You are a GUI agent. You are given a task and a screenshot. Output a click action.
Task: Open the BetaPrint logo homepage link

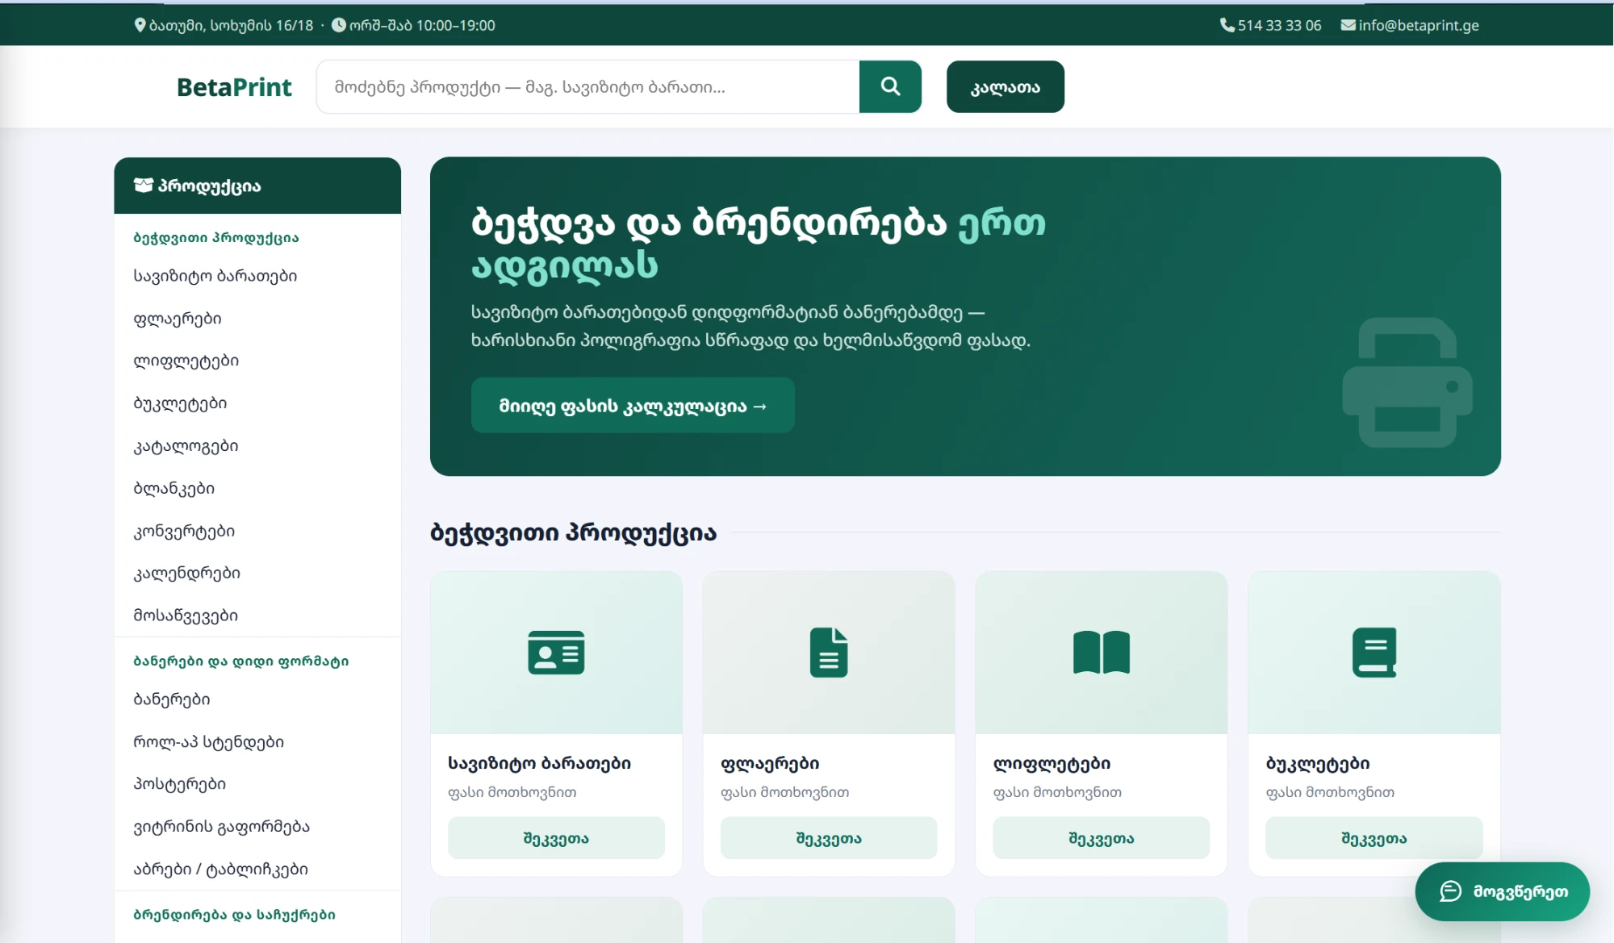pyautogui.click(x=234, y=87)
